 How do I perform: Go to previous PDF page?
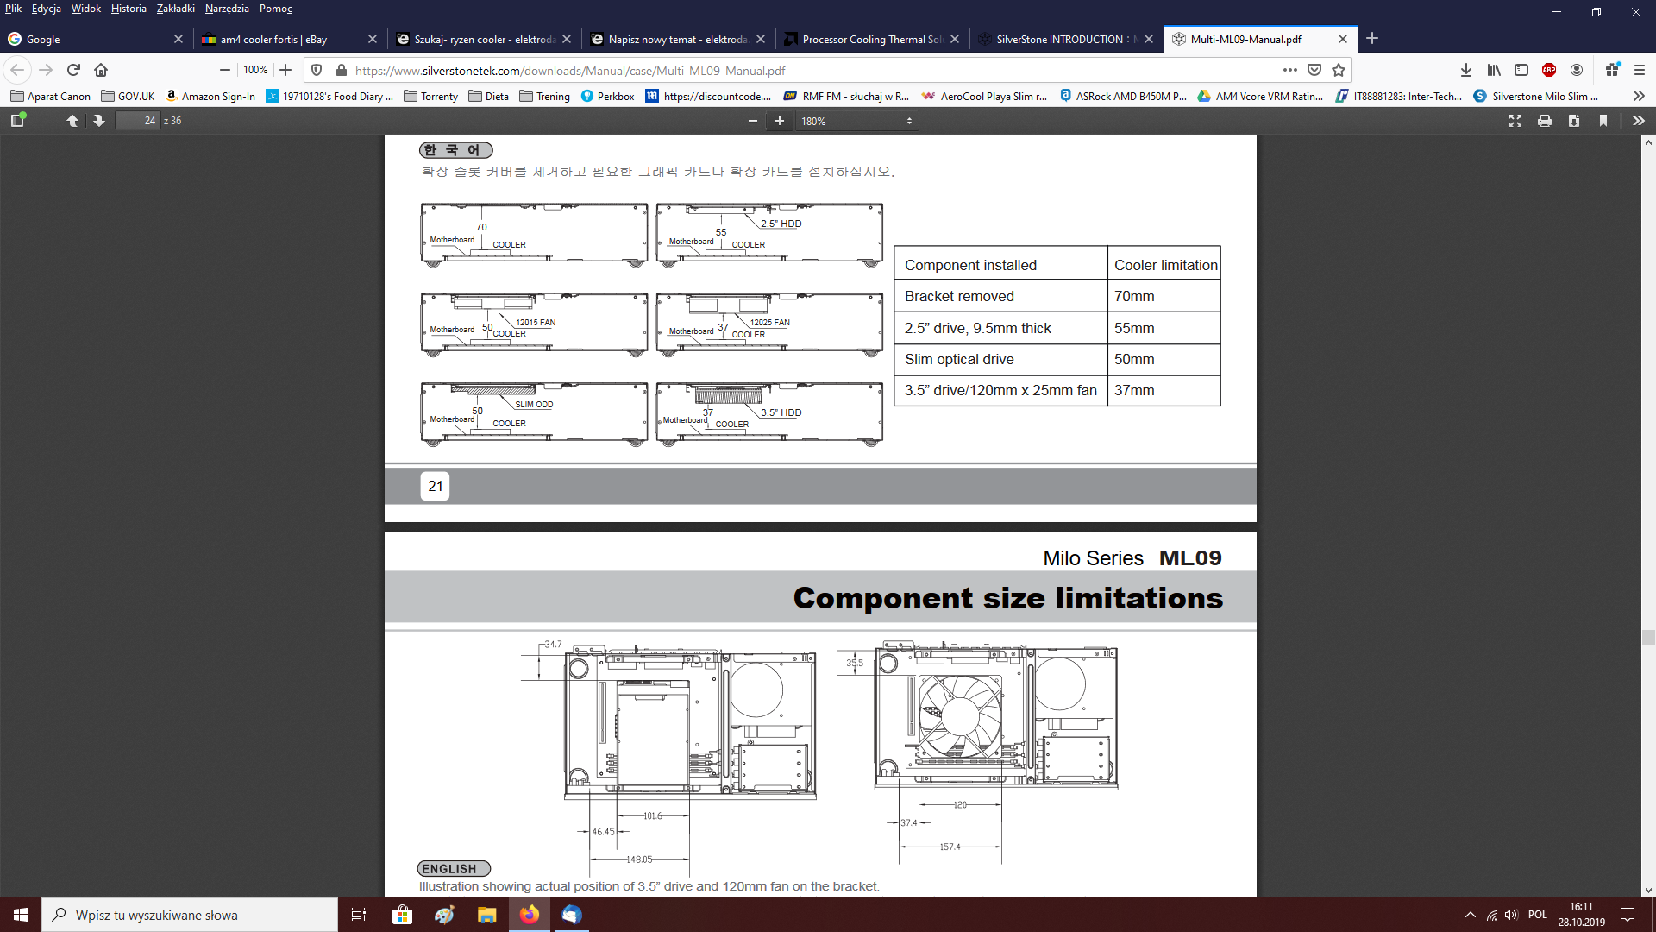[72, 121]
